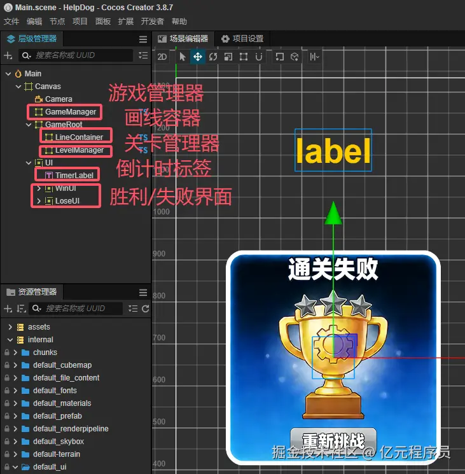Click the Hierarchy search field
The image size is (465, 474).
(76, 55)
